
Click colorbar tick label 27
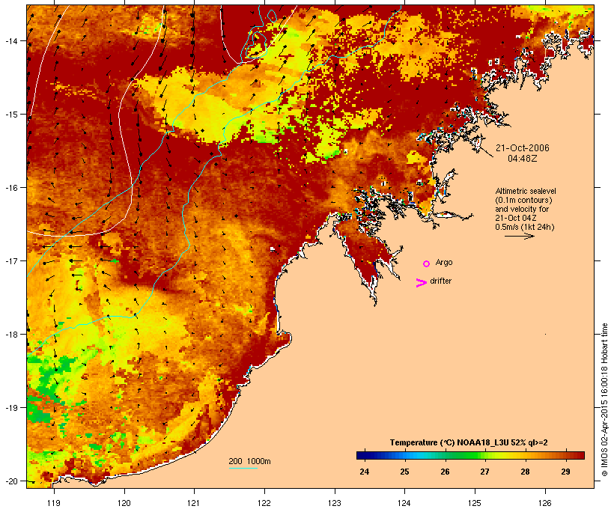[484, 472]
